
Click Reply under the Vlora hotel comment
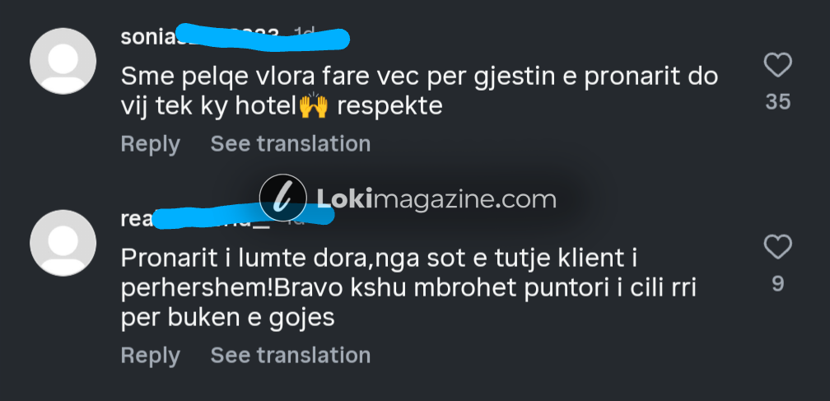tap(151, 144)
